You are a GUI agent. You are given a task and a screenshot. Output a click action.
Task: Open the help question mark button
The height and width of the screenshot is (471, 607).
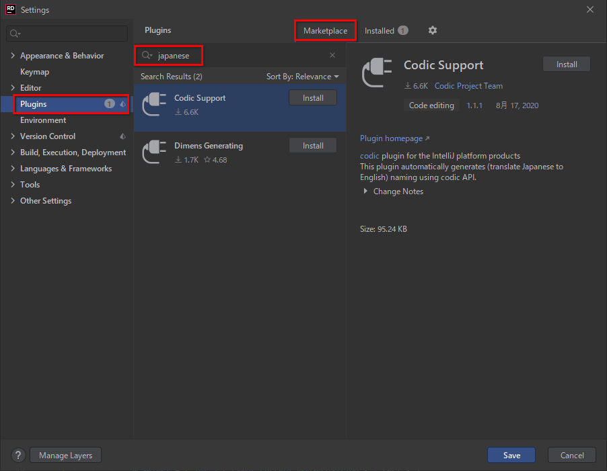[18, 455]
